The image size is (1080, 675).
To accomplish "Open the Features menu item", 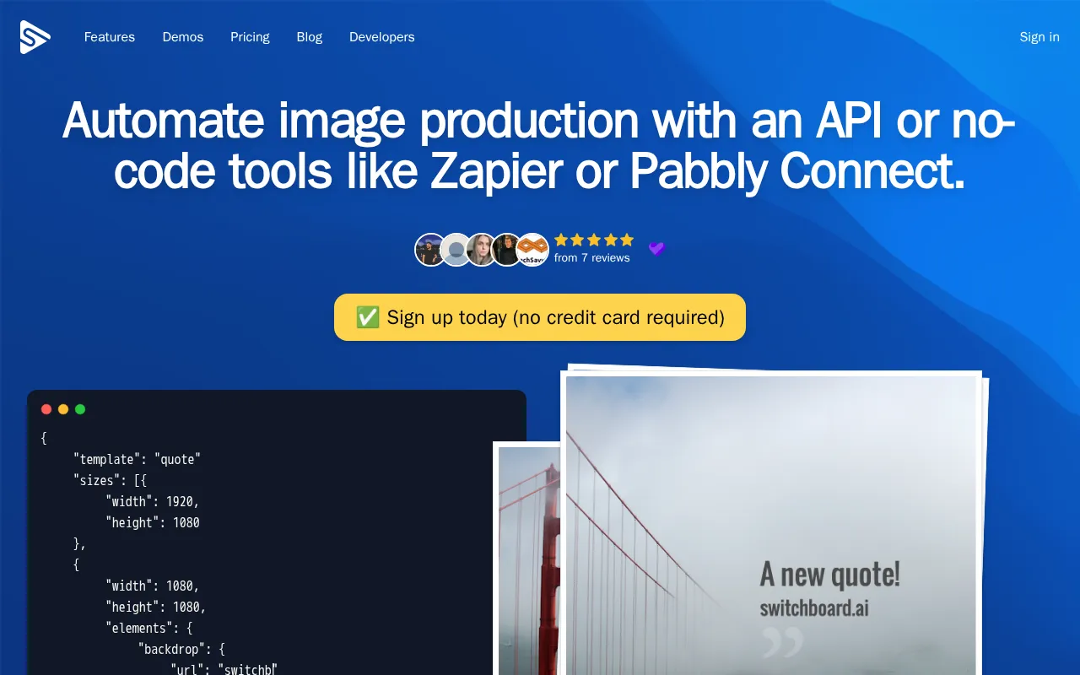I will pos(110,37).
